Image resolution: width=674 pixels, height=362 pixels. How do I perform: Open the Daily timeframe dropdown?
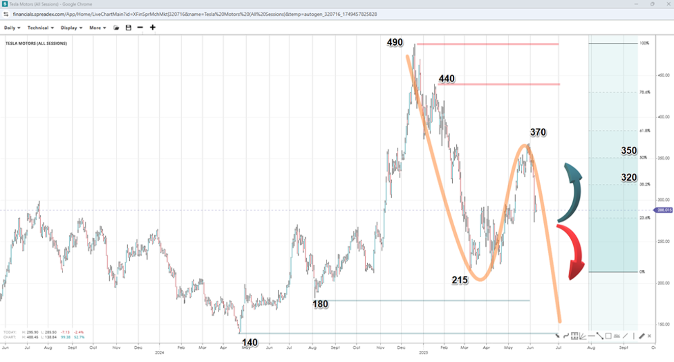(x=12, y=27)
